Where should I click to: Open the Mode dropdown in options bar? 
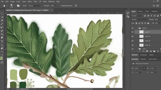(x=34, y=6)
